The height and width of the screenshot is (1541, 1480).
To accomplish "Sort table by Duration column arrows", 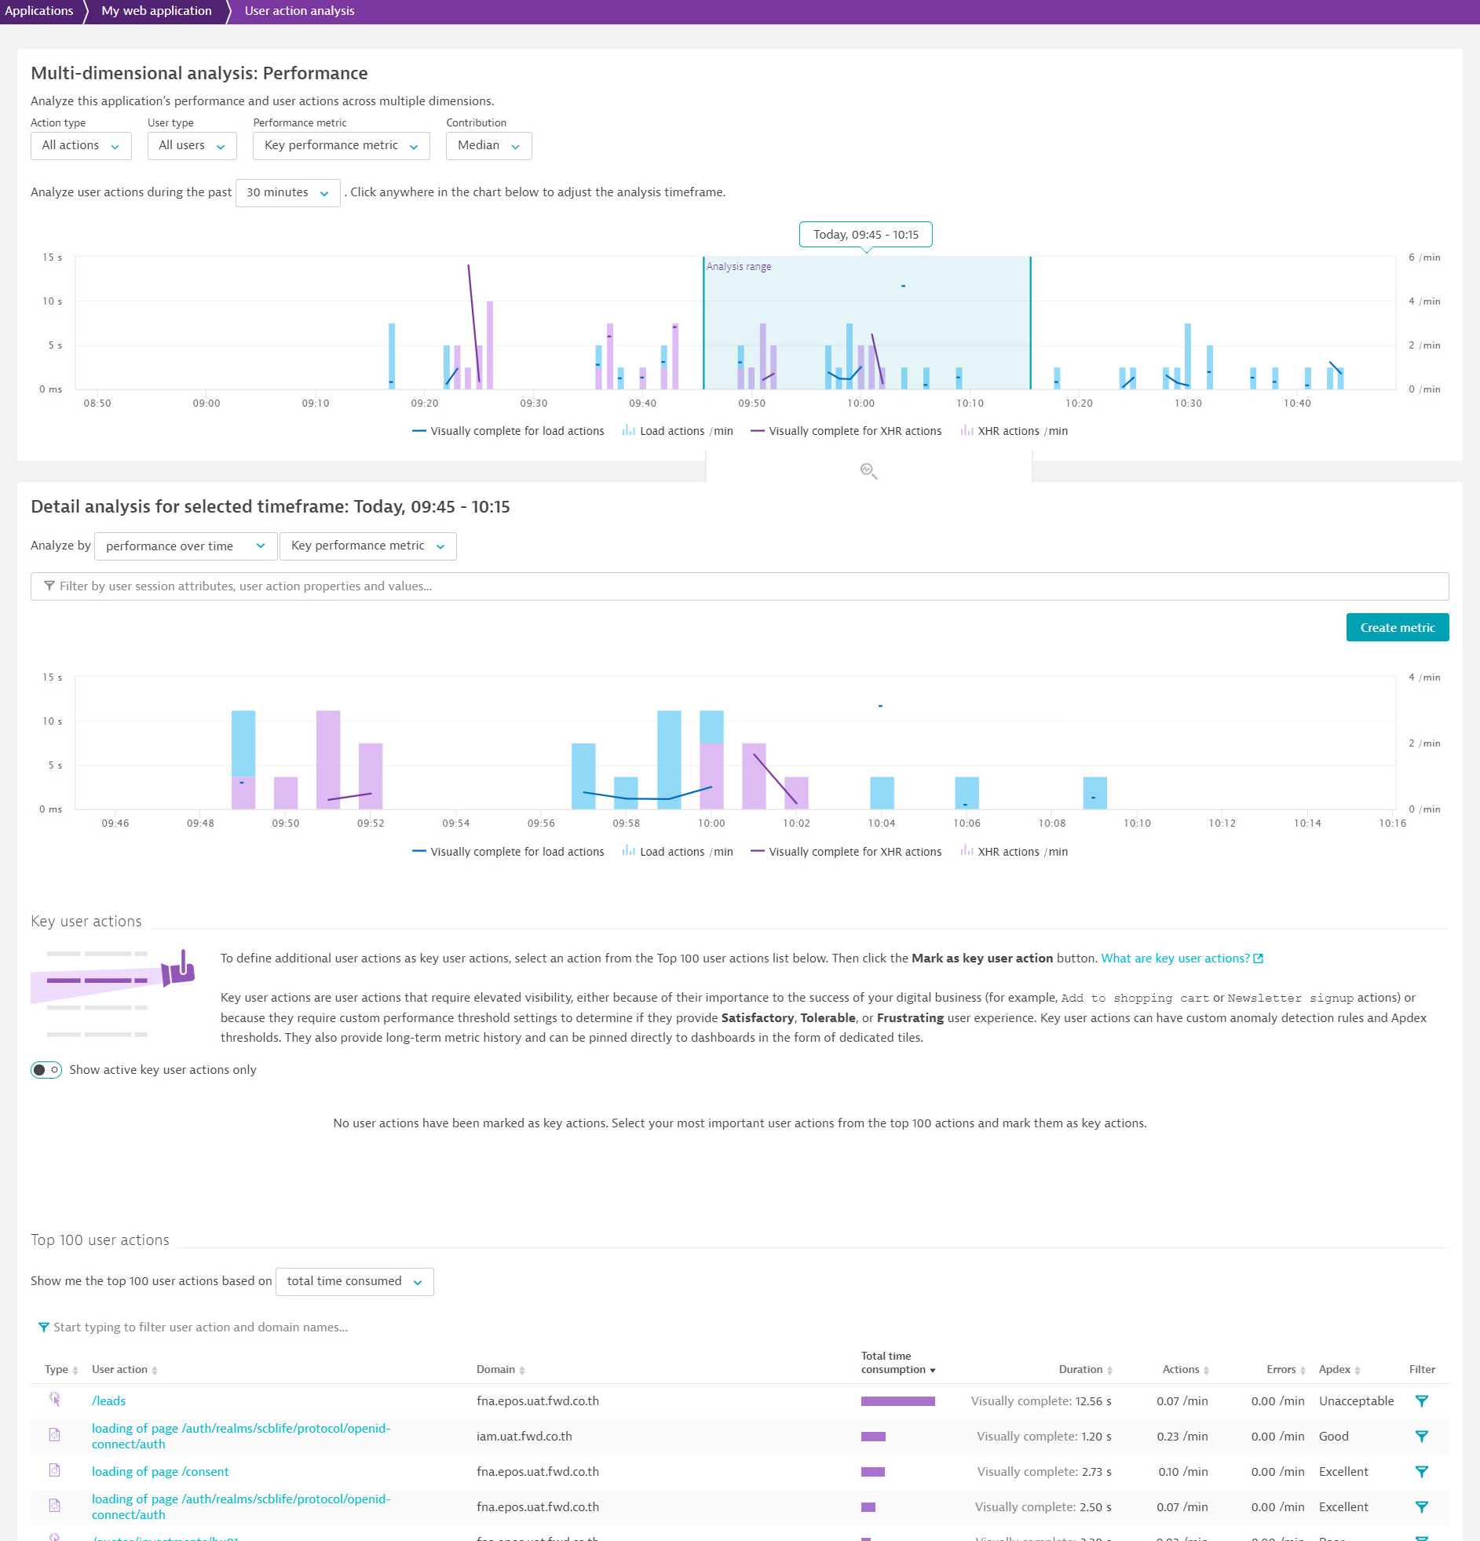I will pos(1109,1371).
